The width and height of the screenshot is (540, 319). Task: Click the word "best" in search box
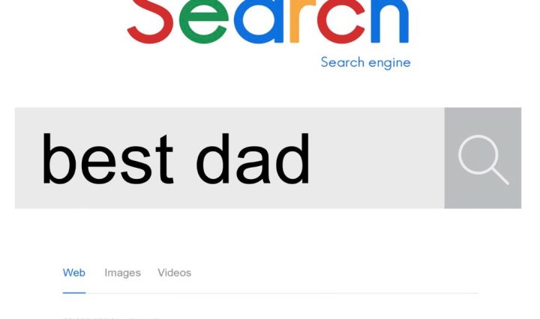[x=106, y=159]
